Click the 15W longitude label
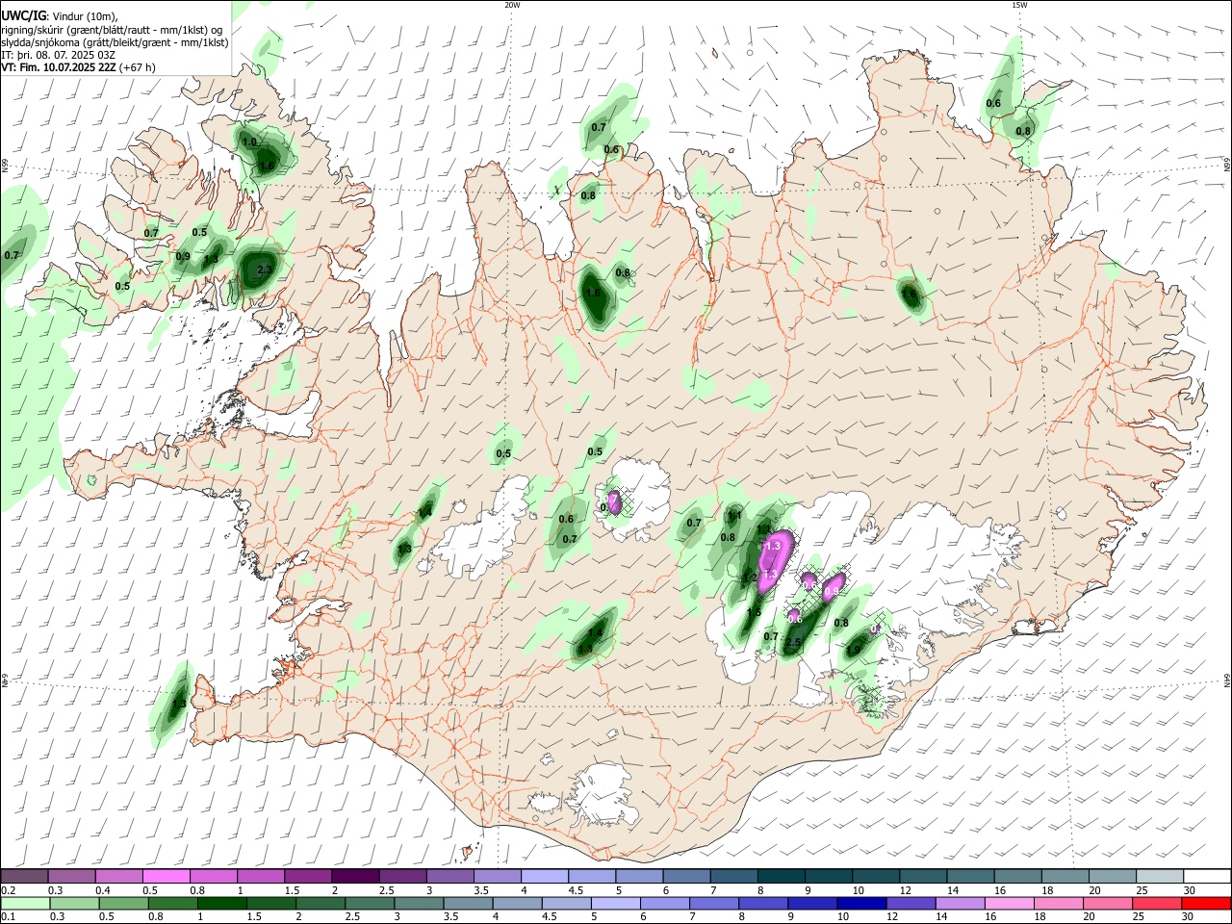The width and height of the screenshot is (1232, 924). [1019, 5]
